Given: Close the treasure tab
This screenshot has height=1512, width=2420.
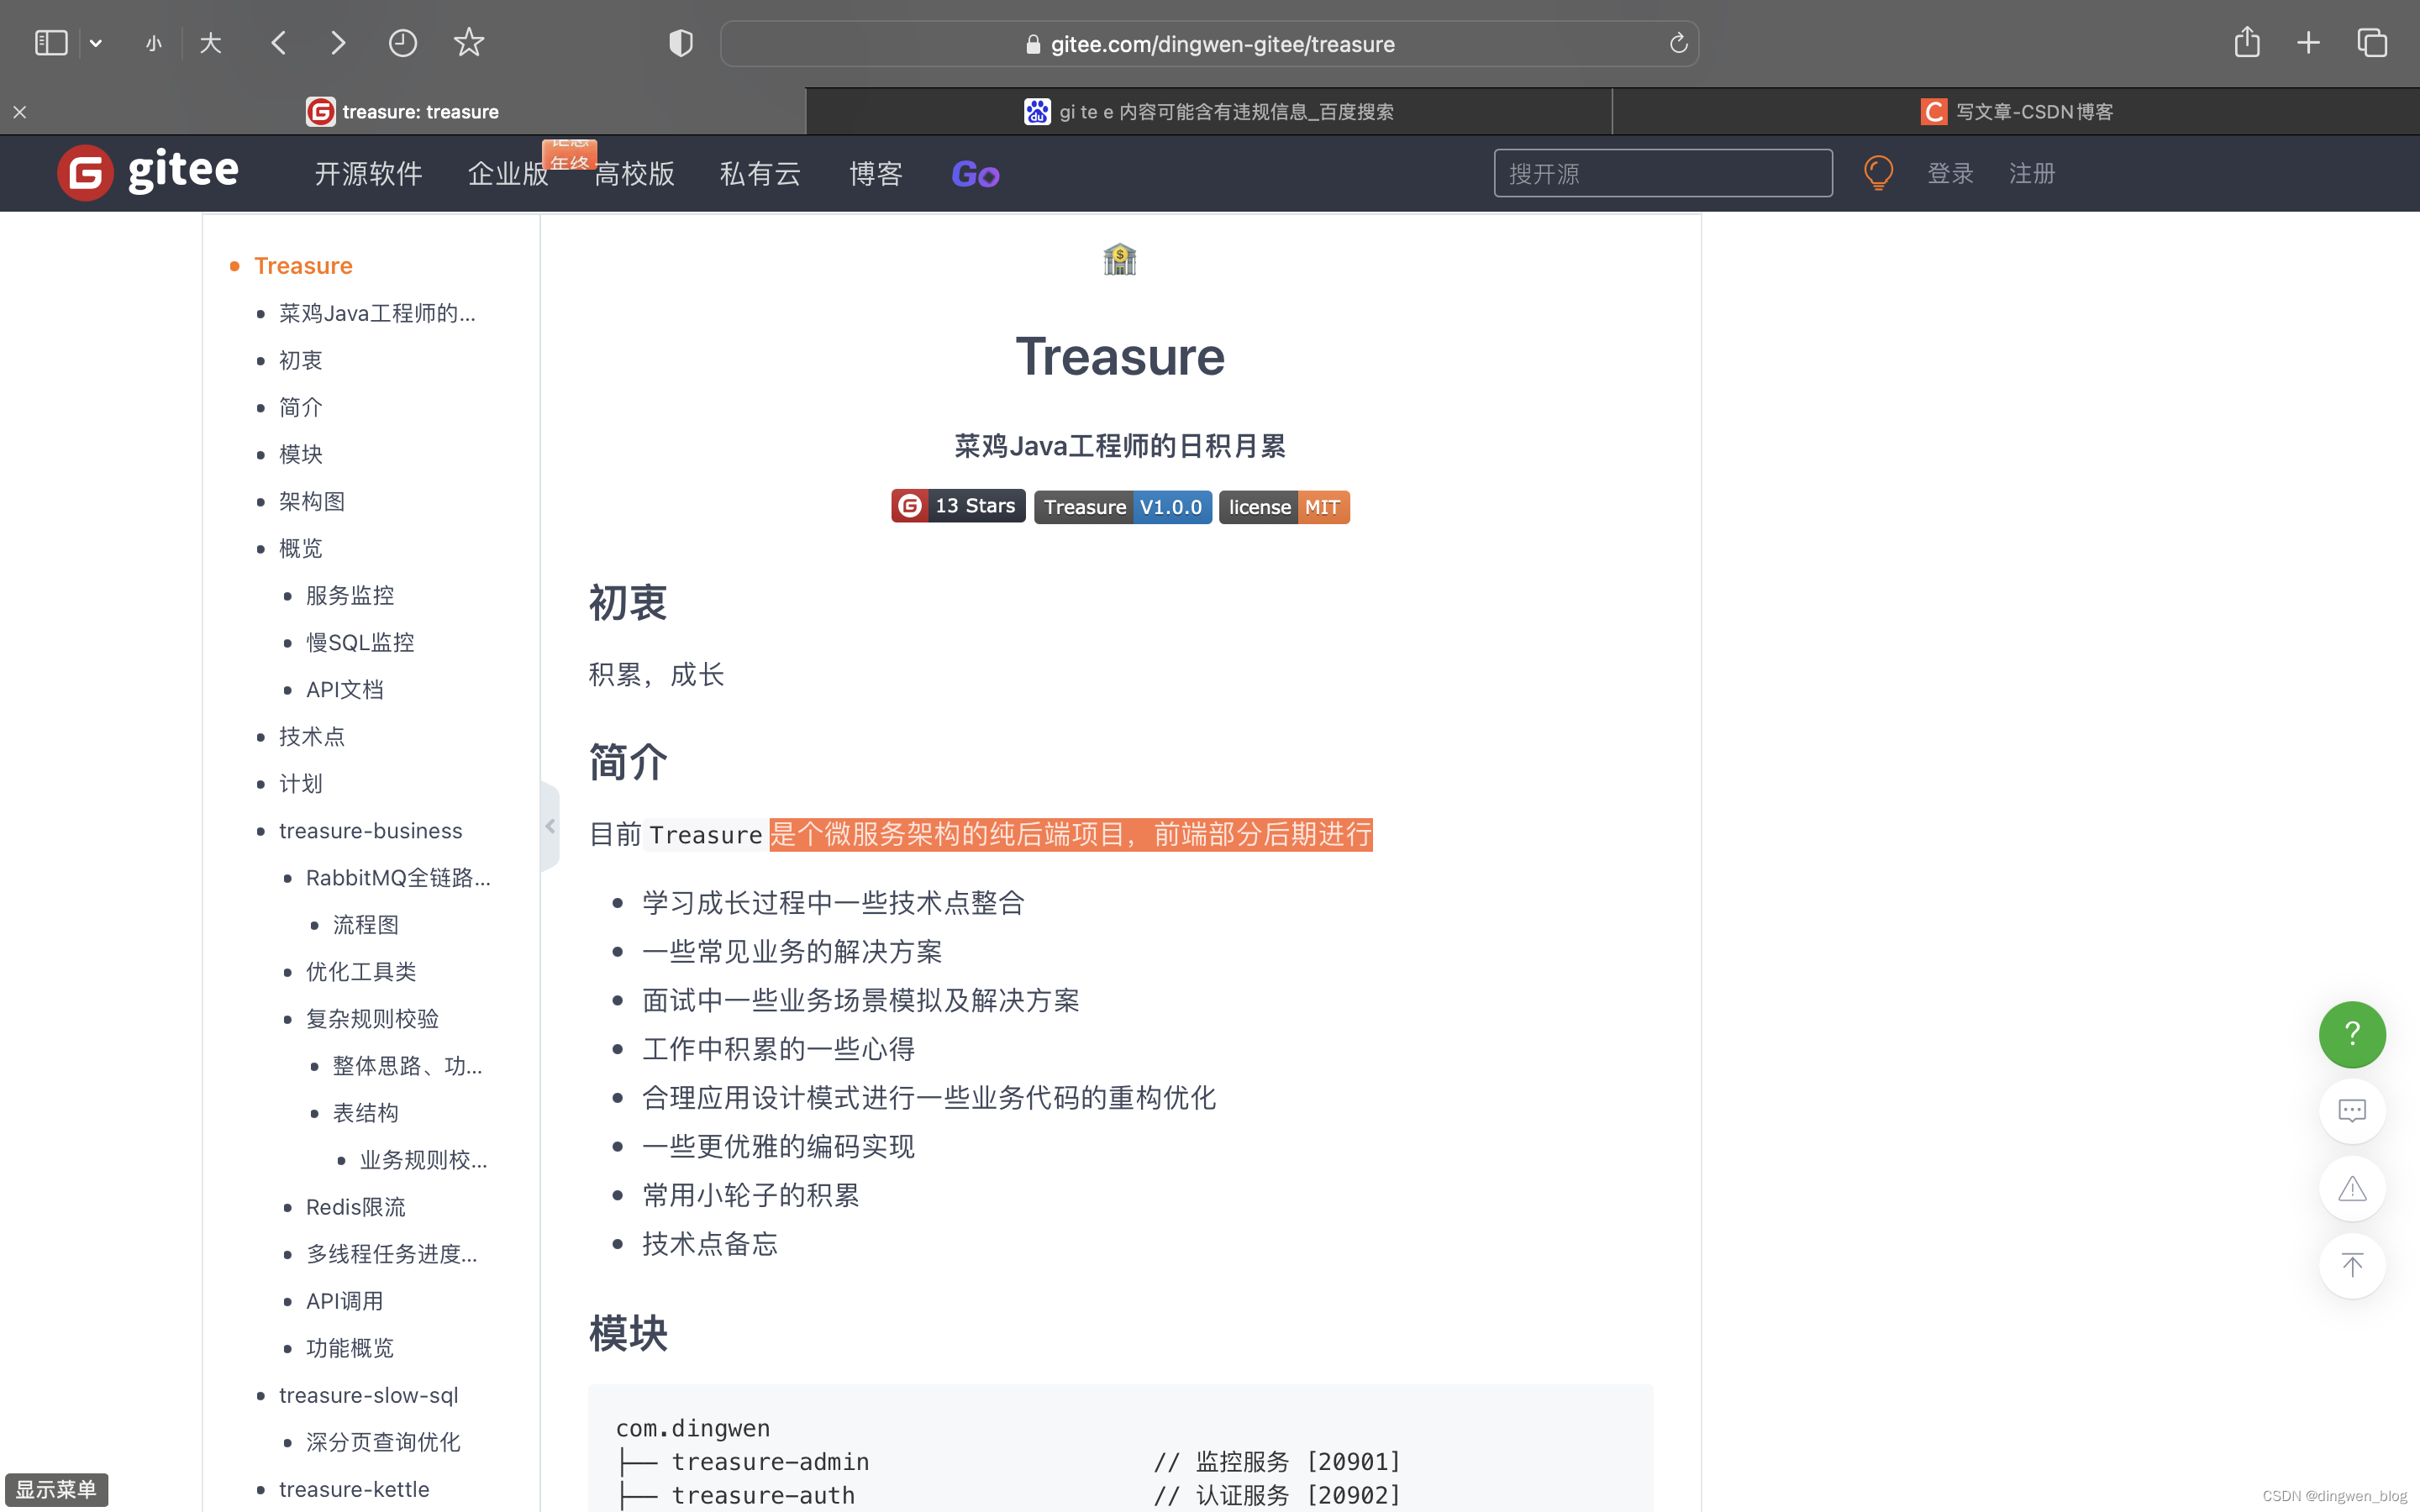Looking at the screenshot, I should pos(20,112).
